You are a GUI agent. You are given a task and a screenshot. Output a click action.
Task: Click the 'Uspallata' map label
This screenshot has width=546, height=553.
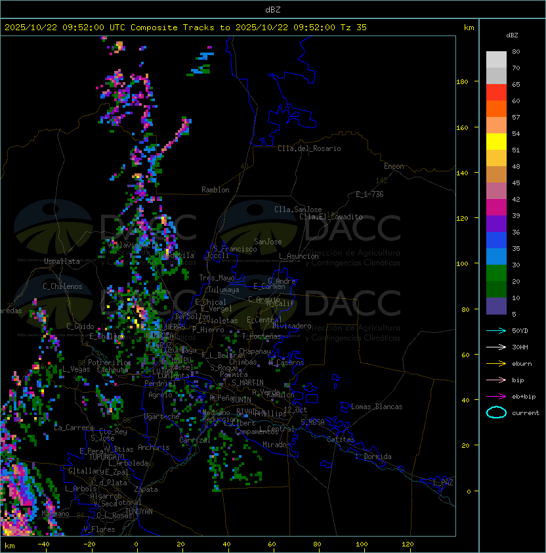(62, 261)
